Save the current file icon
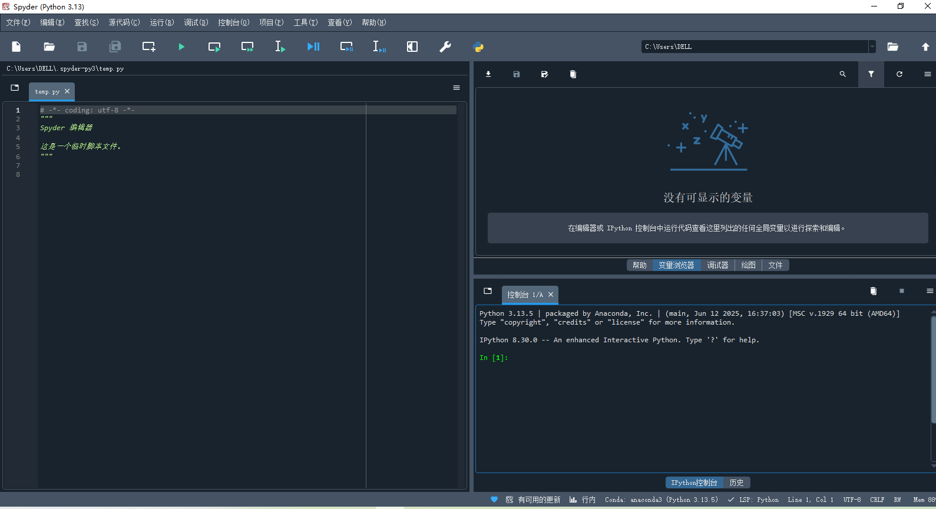This screenshot has width=936, height=509. click(82, 47)
